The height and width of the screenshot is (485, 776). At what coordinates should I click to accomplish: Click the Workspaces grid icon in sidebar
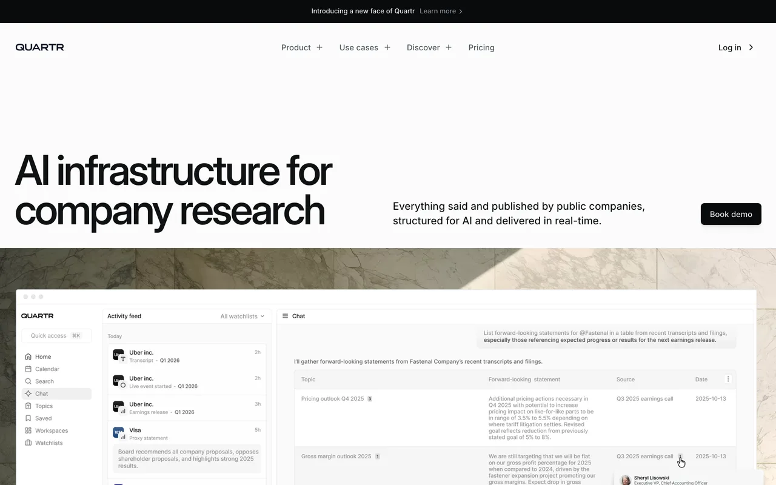click(28, 430)
